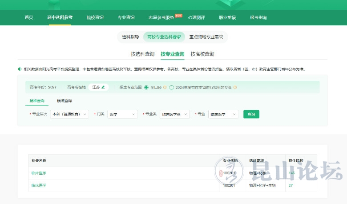This screenshot has height=204, width=347.
Task: Open the 按高校查询 tab
Action: pyautogui.click(x=202, y=54)
